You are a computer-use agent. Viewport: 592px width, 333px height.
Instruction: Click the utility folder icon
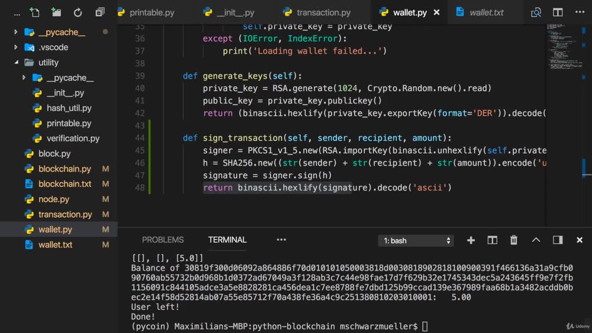[29, 62]
